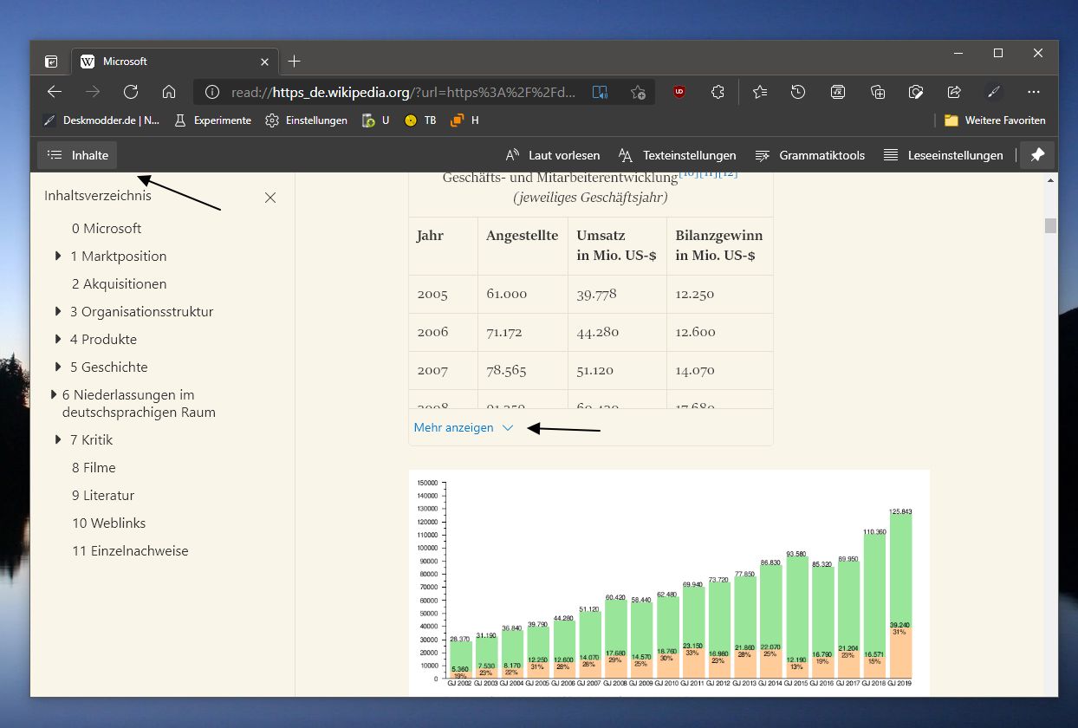Add this page to favorites
1078x728 pixels.
coord(639,92)
